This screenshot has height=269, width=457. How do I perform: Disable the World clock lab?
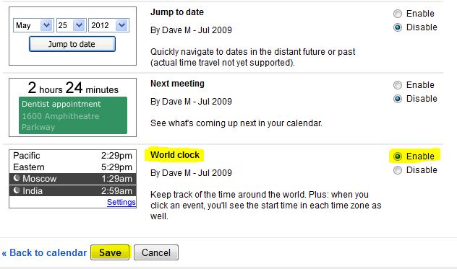[x=398, y=170]
